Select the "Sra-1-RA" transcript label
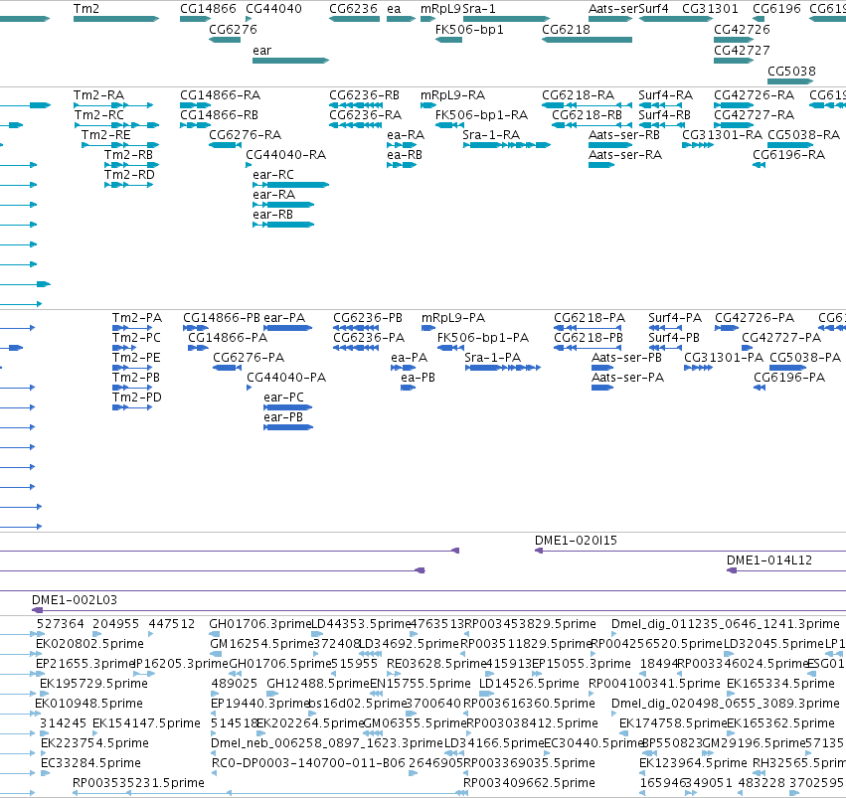 coord(491,135)
